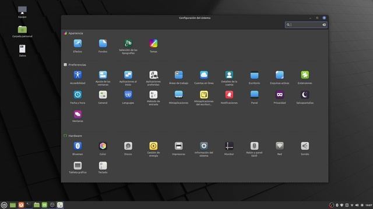Open Cuentas en línea
The image size is (373, 209).
pyautogui.click(x=204, y=77)
